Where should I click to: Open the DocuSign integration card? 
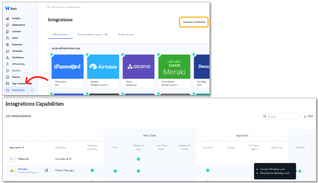click(x=202, y=71)
